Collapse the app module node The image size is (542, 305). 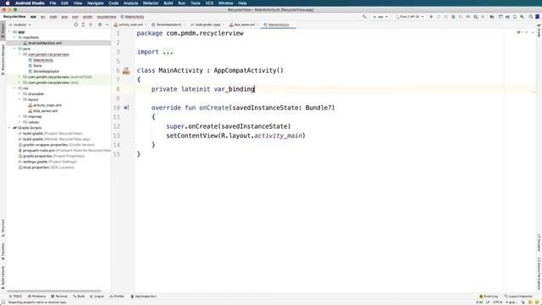(x=9, y=32)
